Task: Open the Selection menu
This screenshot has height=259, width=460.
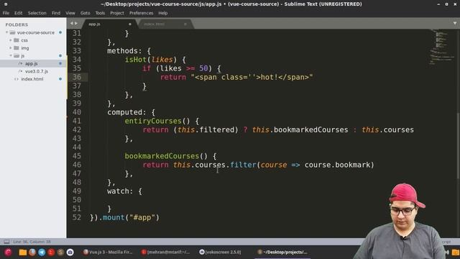Action: coord(37,13)
